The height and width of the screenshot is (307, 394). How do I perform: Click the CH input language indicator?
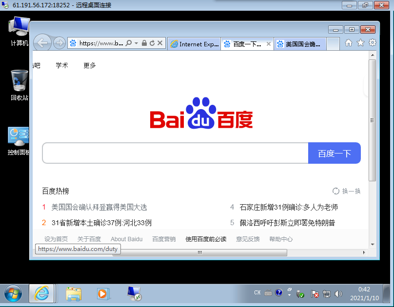click(257, 293)
